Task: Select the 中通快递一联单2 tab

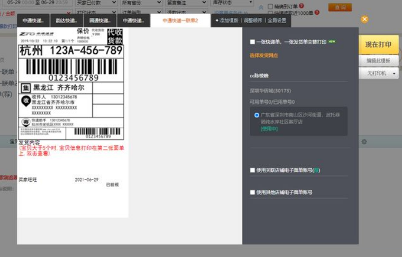Action: (x=180, y=21)
